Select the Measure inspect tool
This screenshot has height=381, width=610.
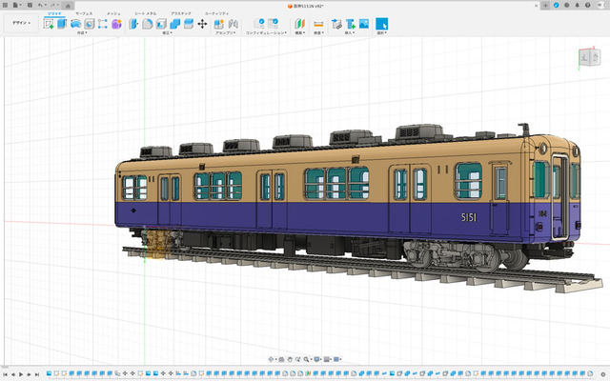pos(318,24)
